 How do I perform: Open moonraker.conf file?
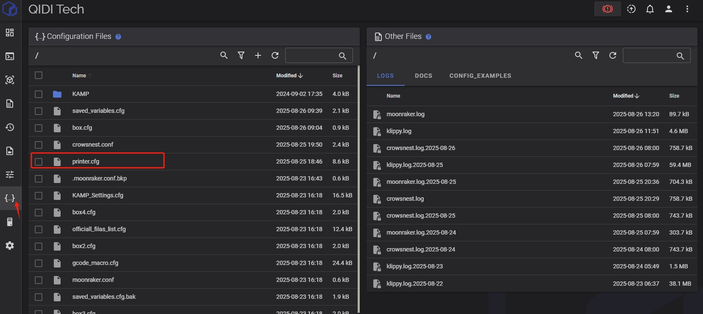(x=93, y=280)
